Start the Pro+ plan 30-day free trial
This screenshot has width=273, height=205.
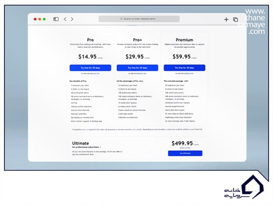(x=137, y=68)
